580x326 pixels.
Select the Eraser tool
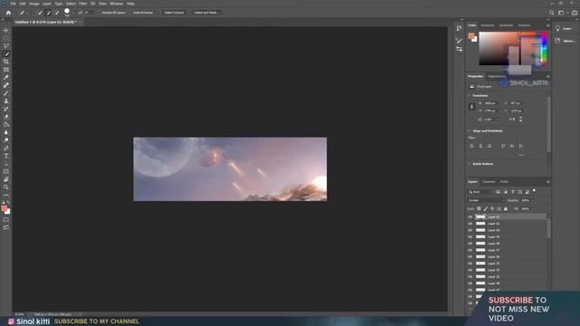tap(6, 117)
